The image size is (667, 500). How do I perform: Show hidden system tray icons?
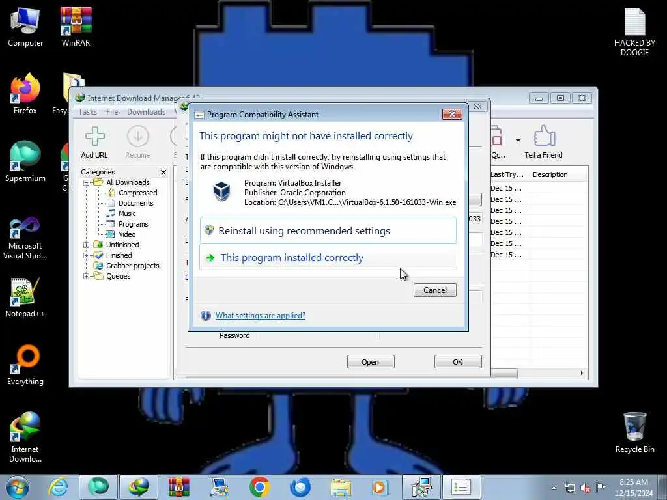(554, 488)
